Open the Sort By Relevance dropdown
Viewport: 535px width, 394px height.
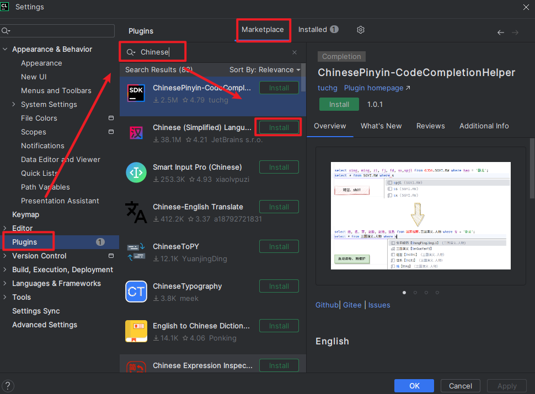(265, 70)
